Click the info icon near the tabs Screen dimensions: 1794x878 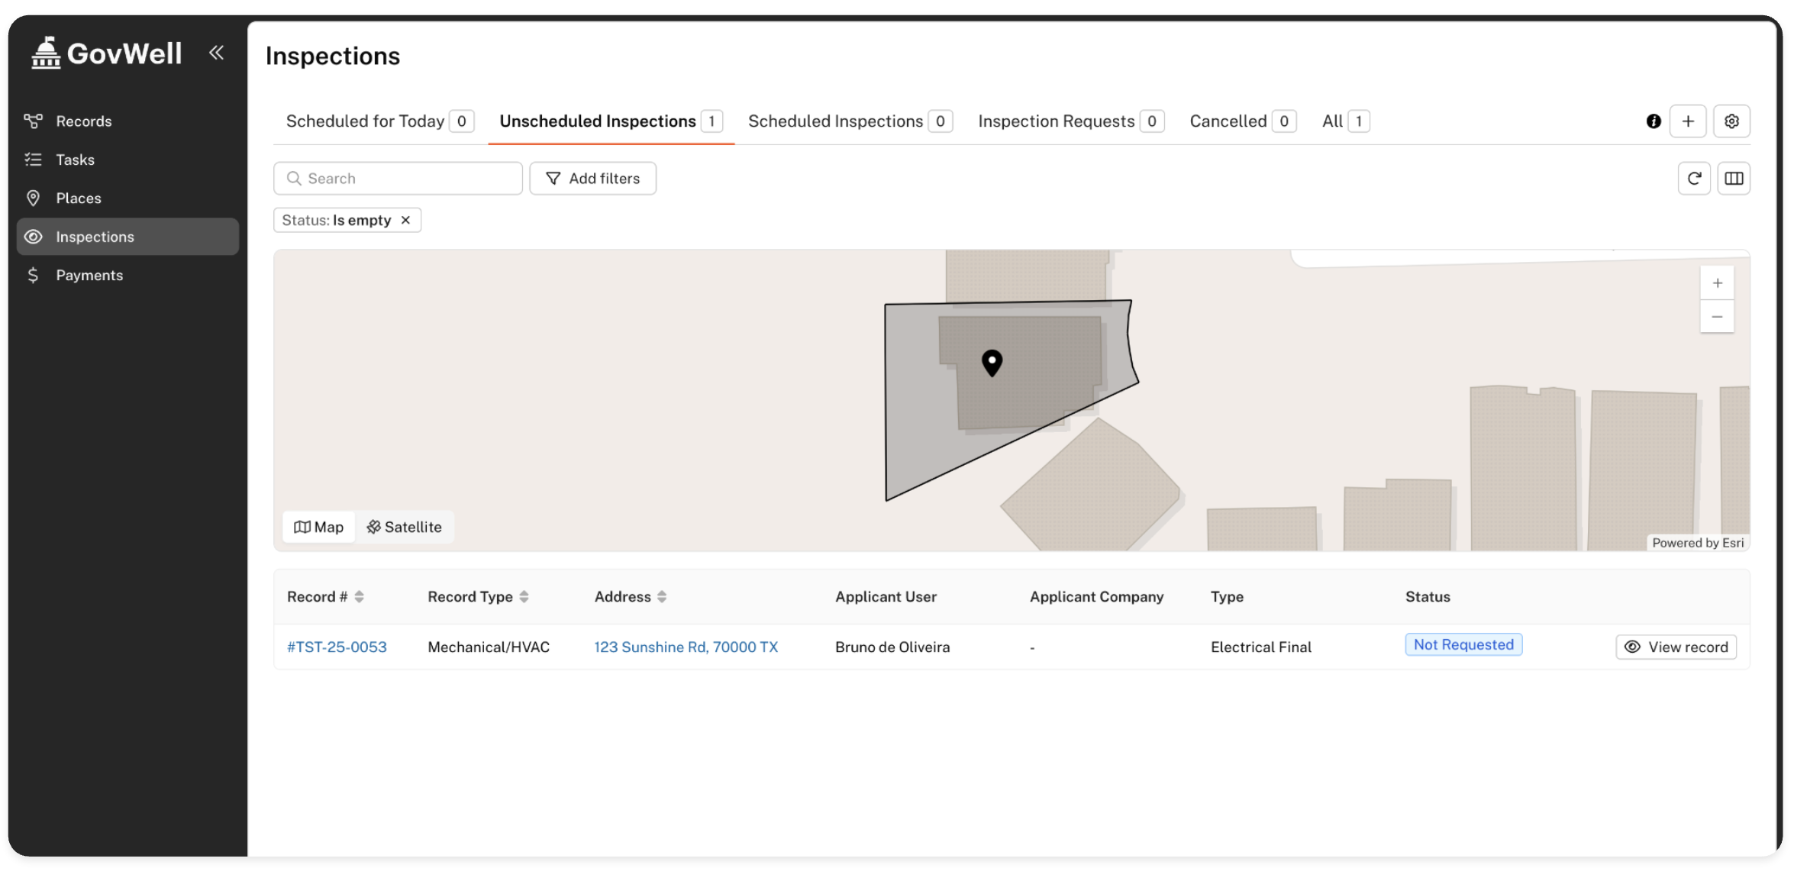coord(1653,121)
